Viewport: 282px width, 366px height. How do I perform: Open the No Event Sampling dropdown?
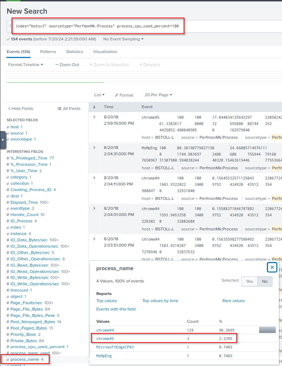pyautogui.click(x=123, y=39)
